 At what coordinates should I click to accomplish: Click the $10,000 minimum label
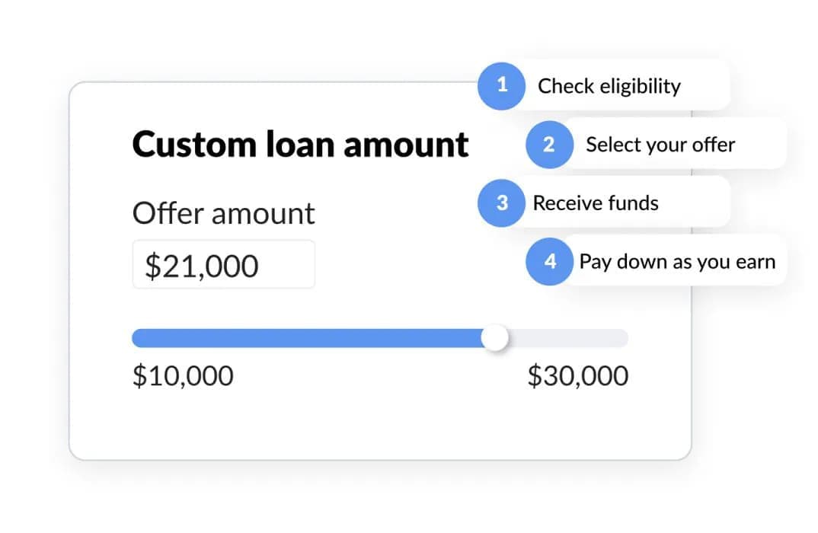[x=183, y=376]
